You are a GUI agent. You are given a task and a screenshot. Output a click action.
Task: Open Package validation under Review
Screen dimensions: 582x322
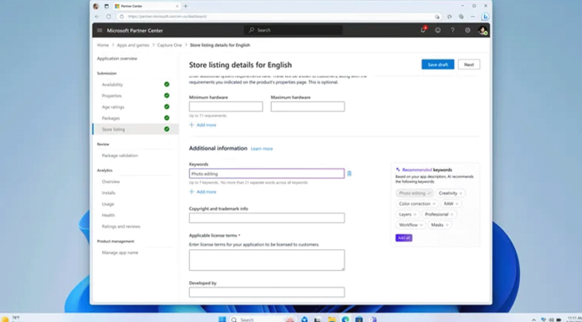click(x=120, y=156)
